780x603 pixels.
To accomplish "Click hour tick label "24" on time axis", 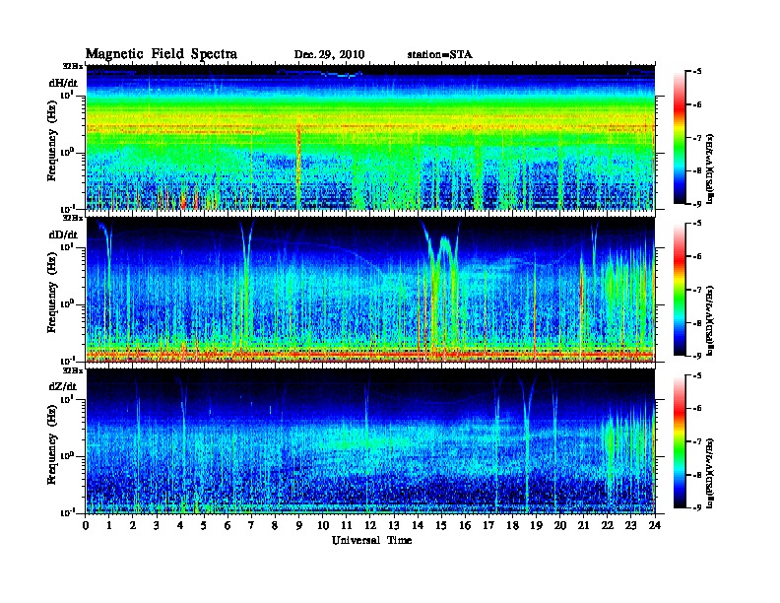I will pos(655,526).
